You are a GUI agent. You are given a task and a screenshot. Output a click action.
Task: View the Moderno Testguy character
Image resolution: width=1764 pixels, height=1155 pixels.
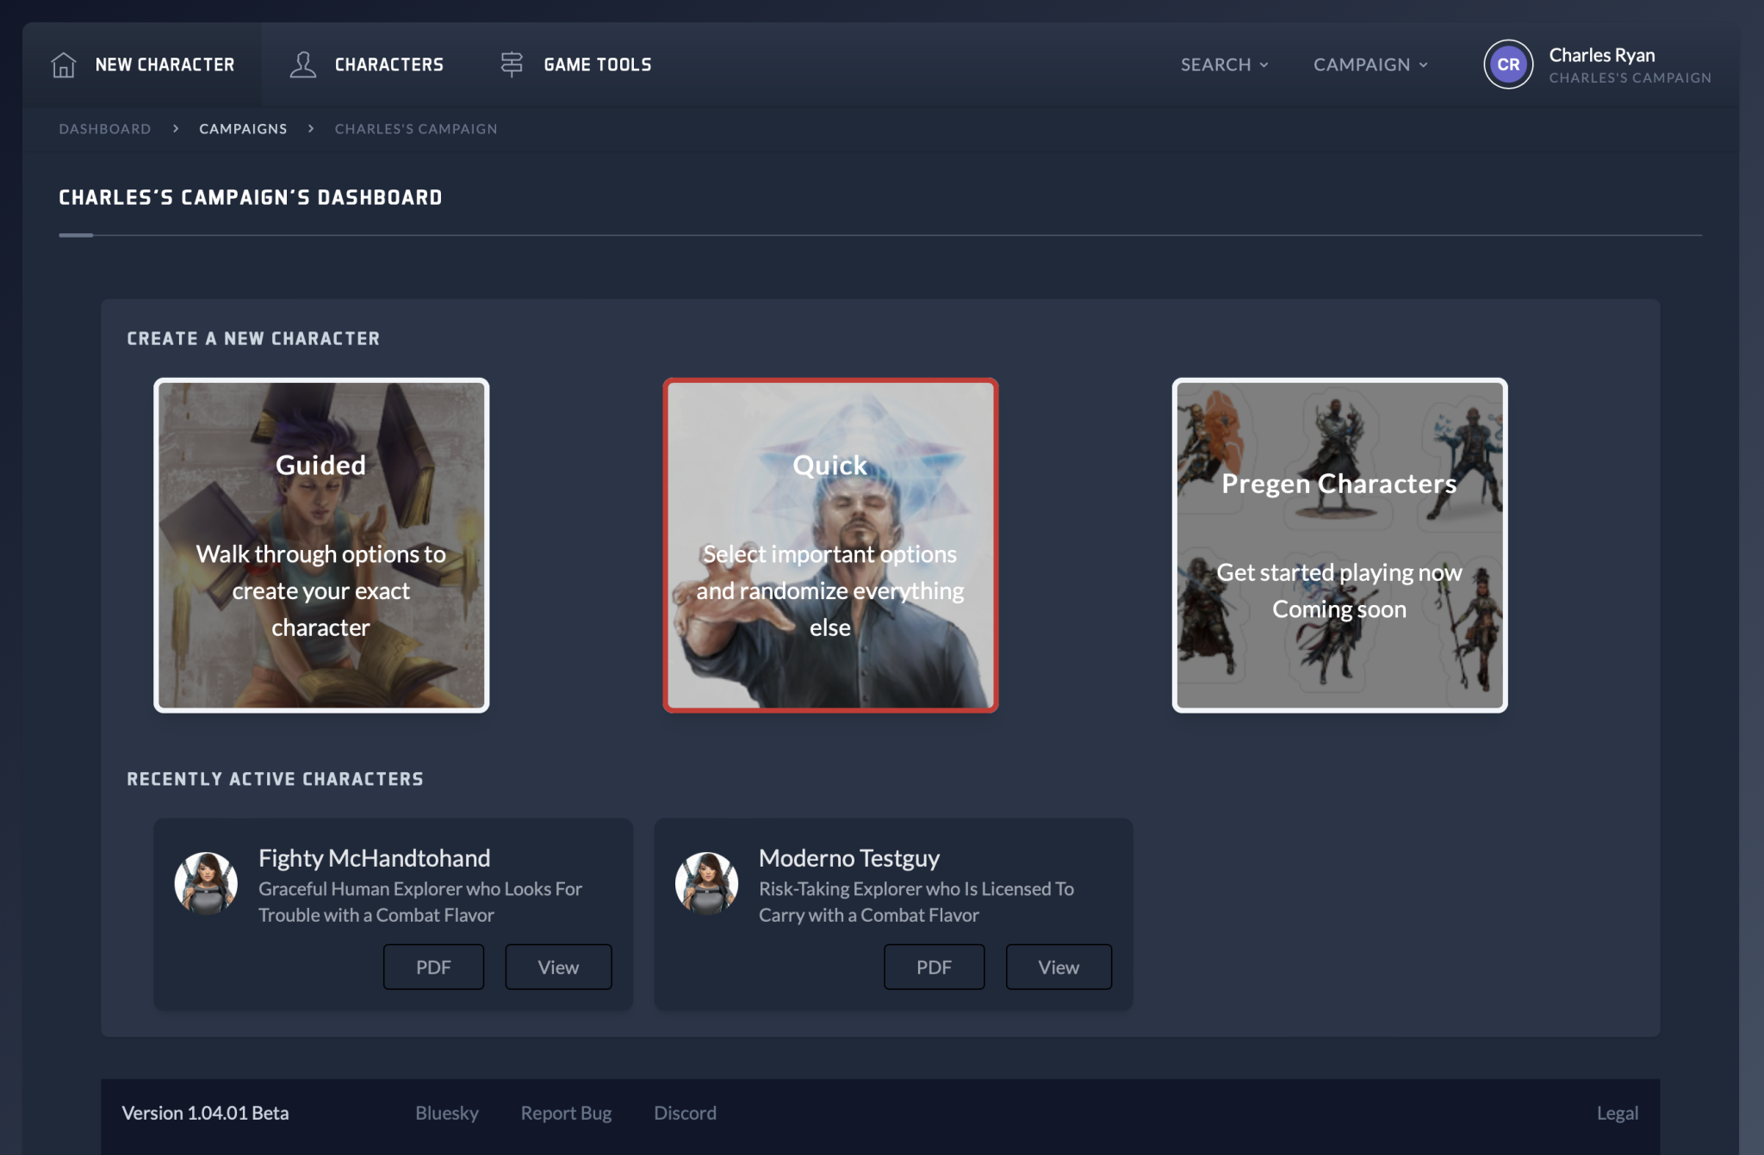(x=1059, y=967)
